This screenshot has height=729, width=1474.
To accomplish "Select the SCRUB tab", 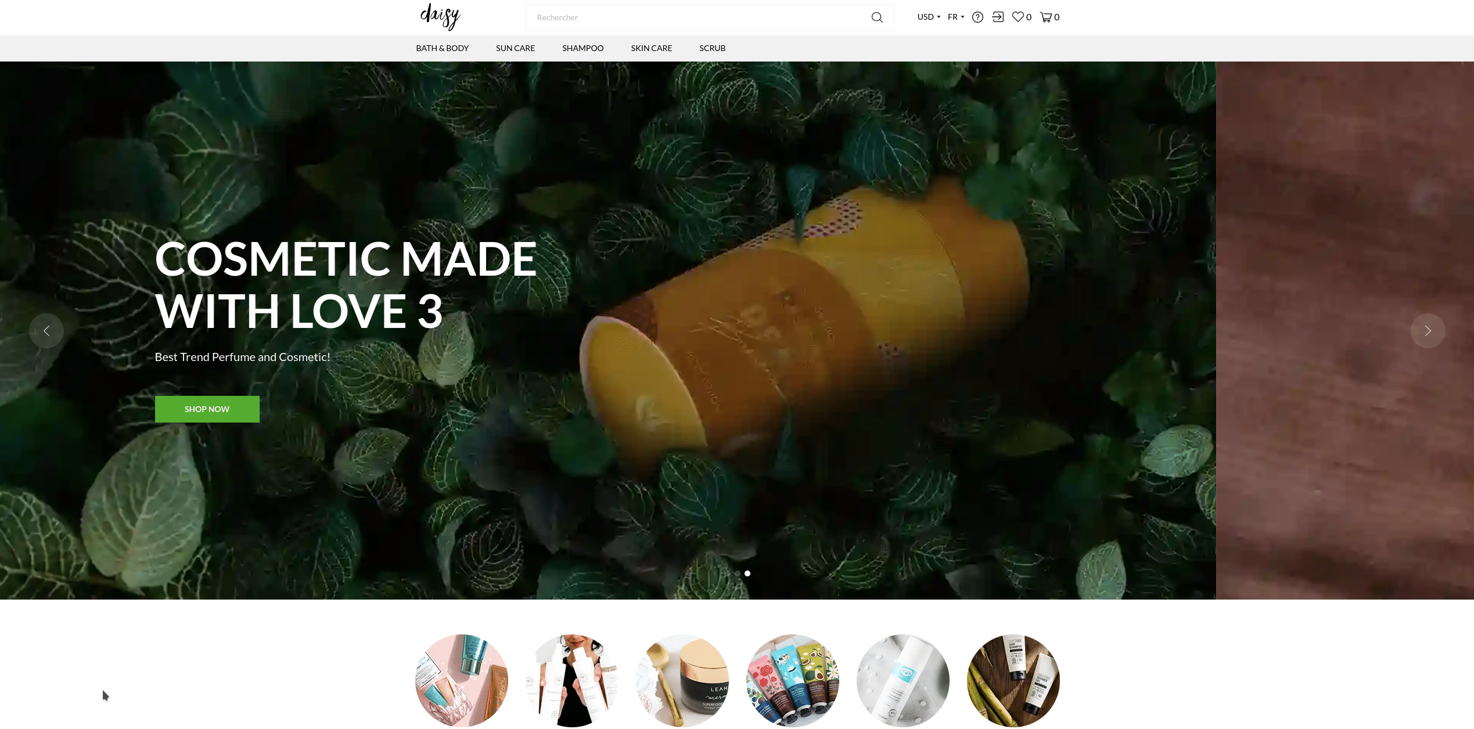I will click(711, 48).
